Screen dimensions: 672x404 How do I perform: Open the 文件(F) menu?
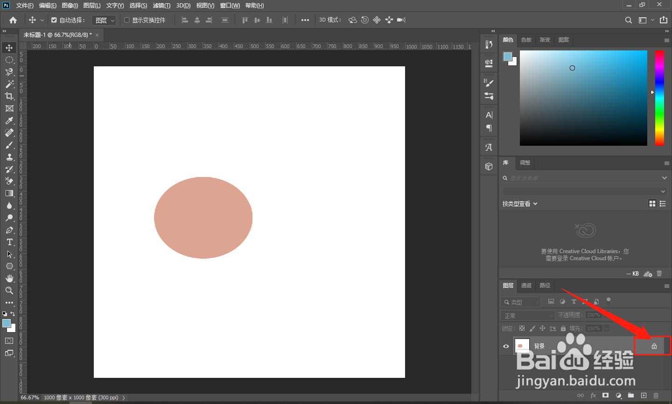coord(25,6)
